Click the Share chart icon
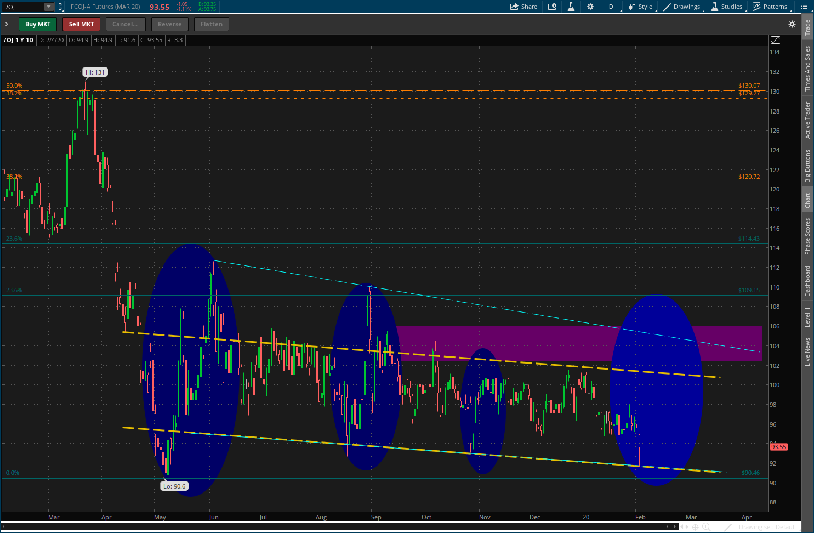This screenshot has height=533, width=814. [x=523, y=7]
